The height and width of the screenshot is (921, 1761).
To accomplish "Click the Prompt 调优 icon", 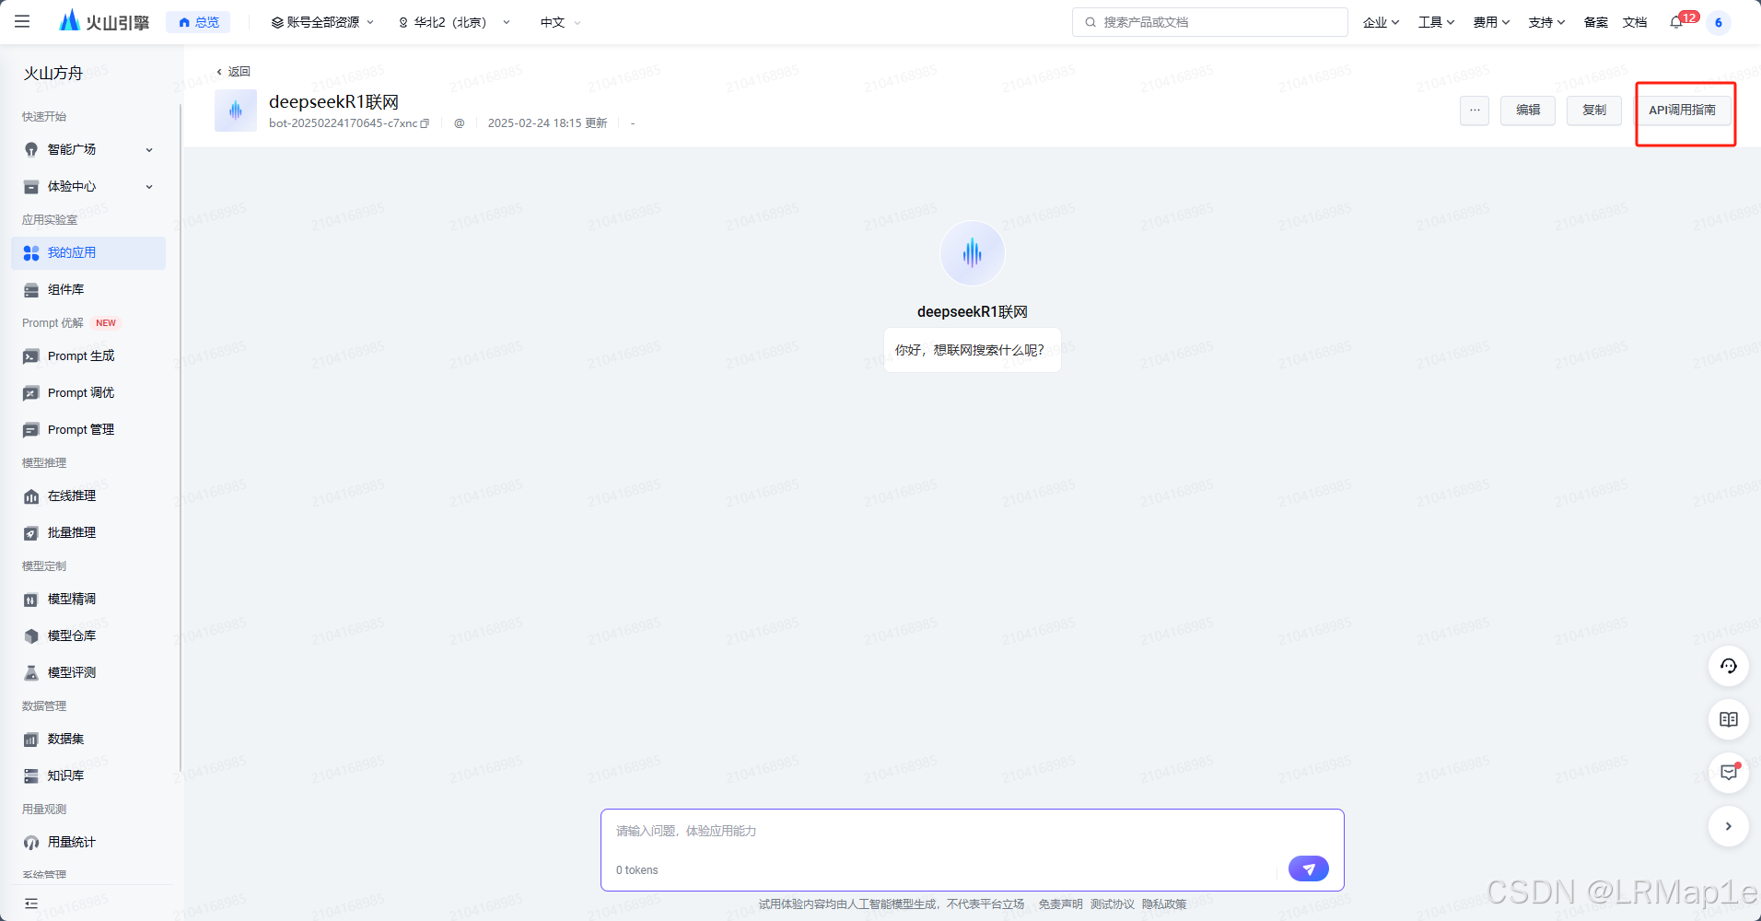I will point(31,392).
